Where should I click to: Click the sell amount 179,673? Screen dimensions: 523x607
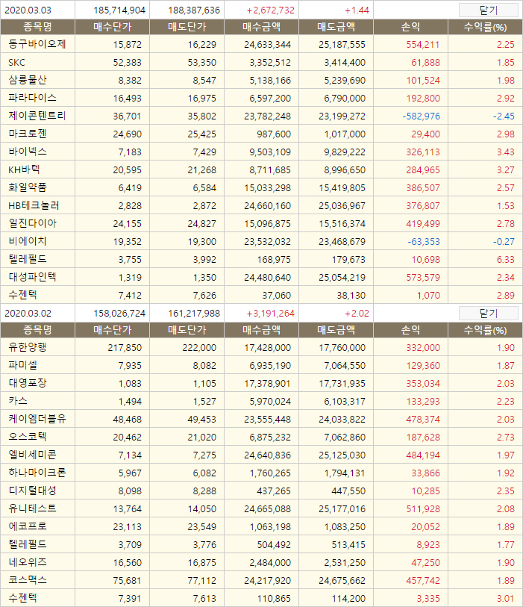click(x=348, y=259)
